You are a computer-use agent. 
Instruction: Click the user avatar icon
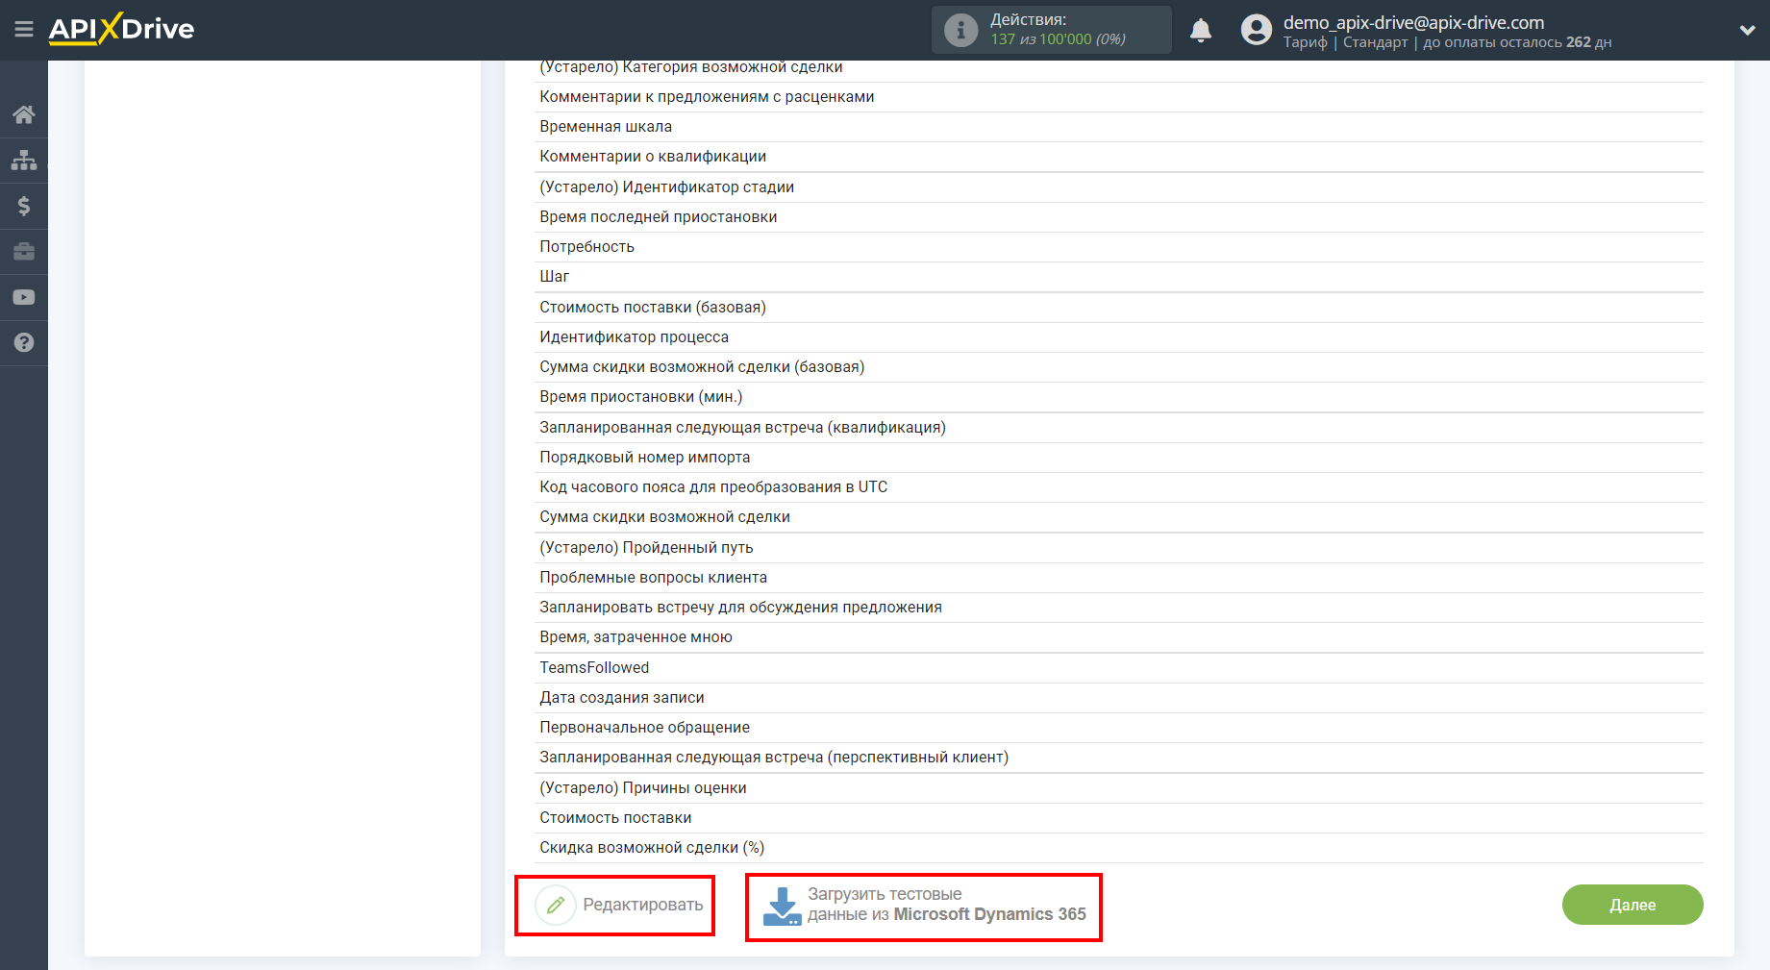click(x=1256, y=30)
